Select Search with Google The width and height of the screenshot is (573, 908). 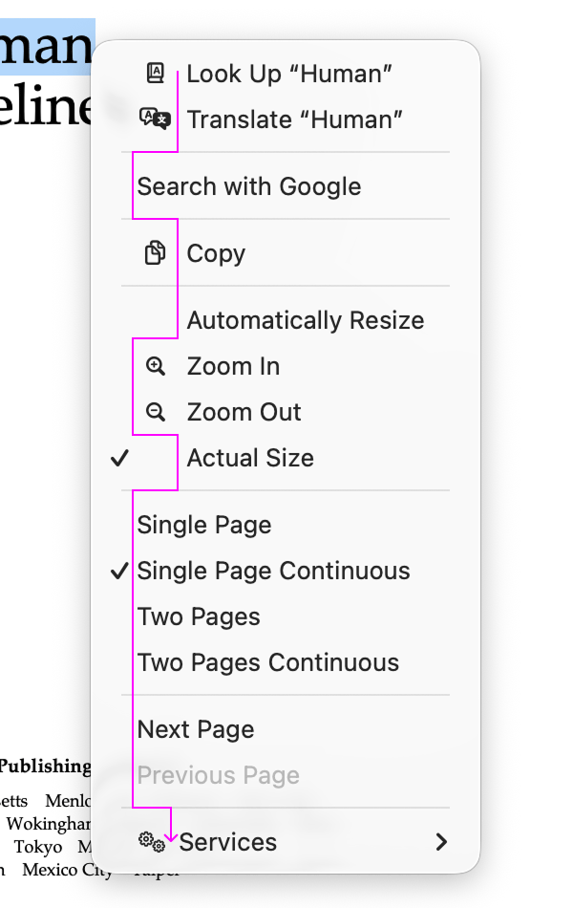249,186
